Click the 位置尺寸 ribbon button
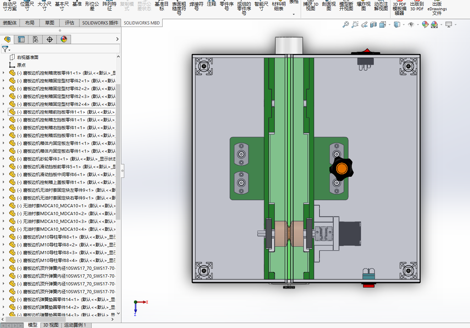Viewport: 470px width, 328px height. (x=27, y=5)
